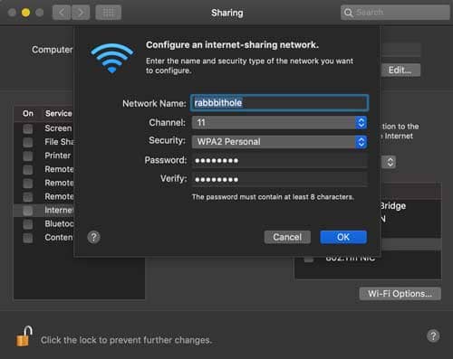Toggle the Content caching checkbox
This screenshot has height=359, width=453.
[28, 238]
